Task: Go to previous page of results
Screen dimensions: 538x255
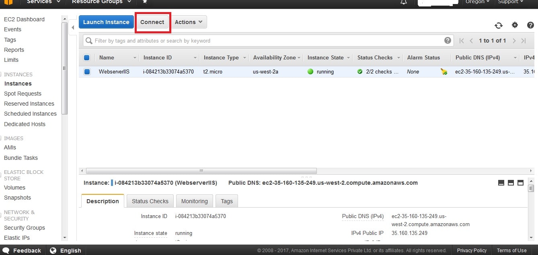Action: point(471,41)
